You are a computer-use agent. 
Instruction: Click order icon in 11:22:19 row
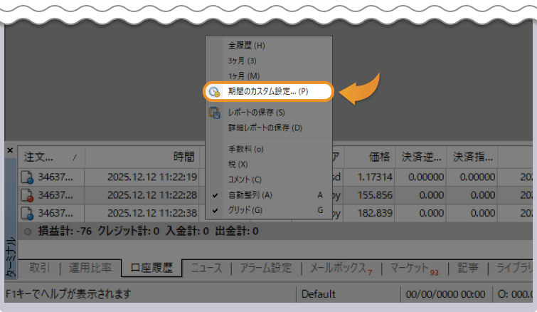tap(27, 177)
